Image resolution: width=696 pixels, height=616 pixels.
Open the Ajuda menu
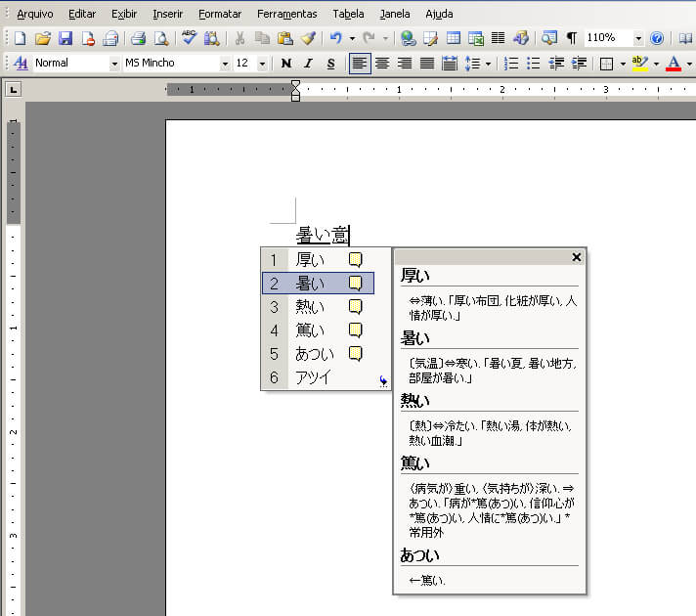tap(439, 15)
